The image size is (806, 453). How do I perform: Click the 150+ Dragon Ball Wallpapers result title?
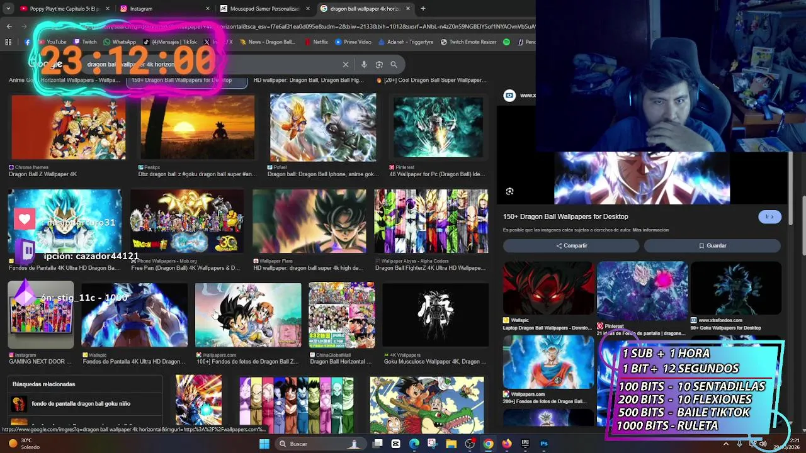click(x=565, y=216)
